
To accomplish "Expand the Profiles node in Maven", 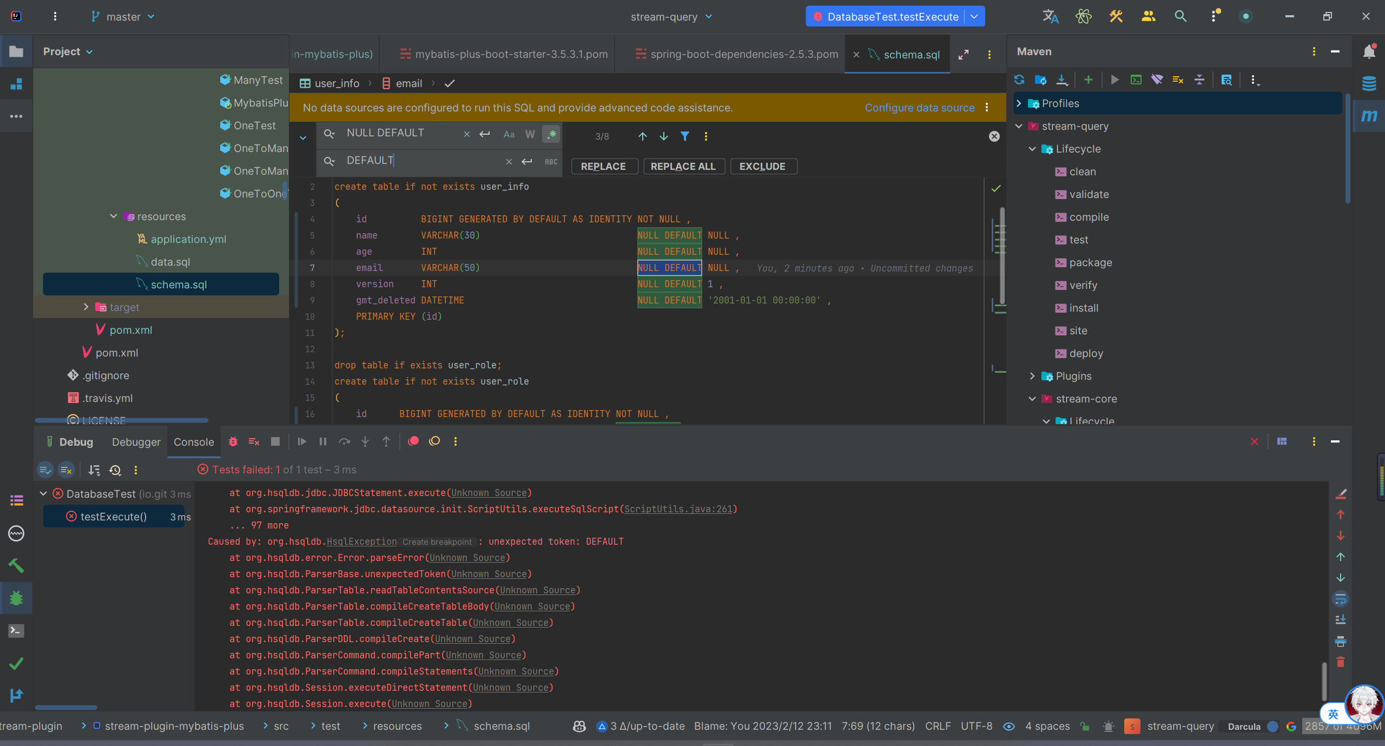I will pos(1019,103).
